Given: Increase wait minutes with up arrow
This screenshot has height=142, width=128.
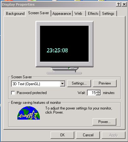Looking at the screenshot, I should (x=98, y=92).
